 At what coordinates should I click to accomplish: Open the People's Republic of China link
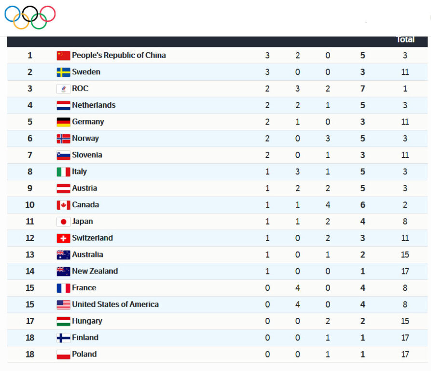click(119, 55)
